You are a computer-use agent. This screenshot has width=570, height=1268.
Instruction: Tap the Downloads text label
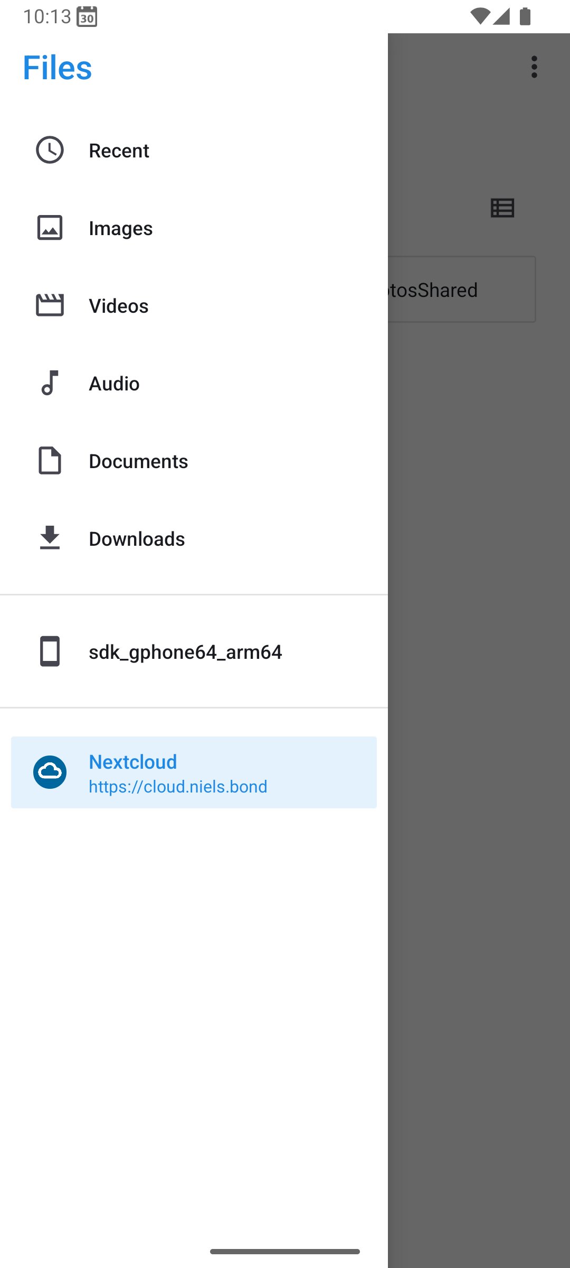(137, 539)
